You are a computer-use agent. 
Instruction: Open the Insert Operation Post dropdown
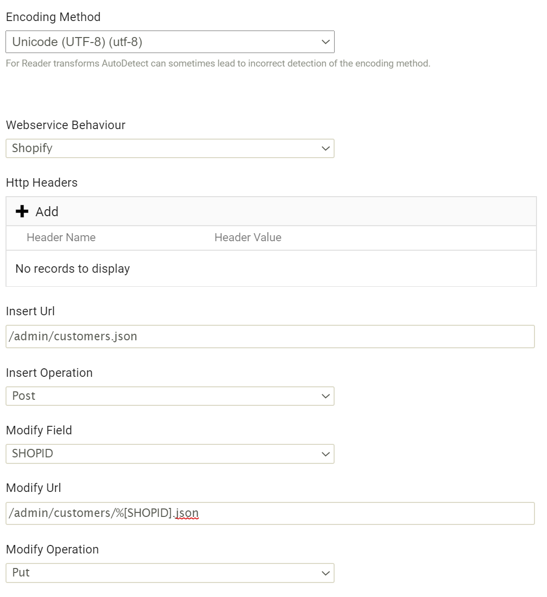click(170, 396)
